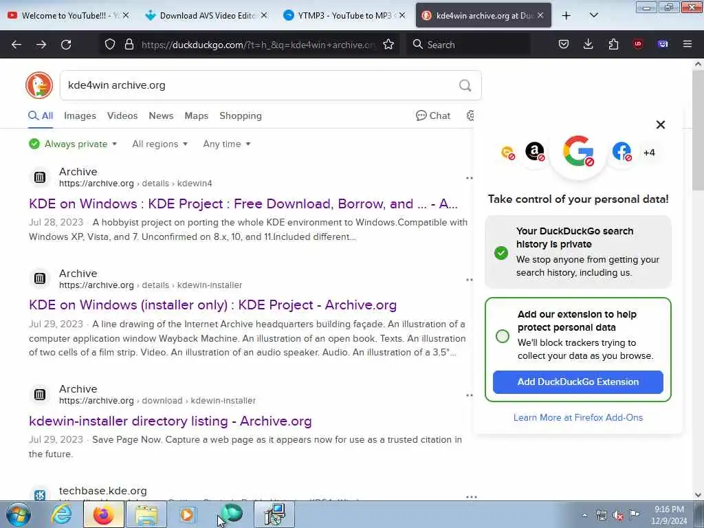Screen dimensions: 704x528
Task: Open KDE on Windows : KDE Project result
Action: pos(243,203)
